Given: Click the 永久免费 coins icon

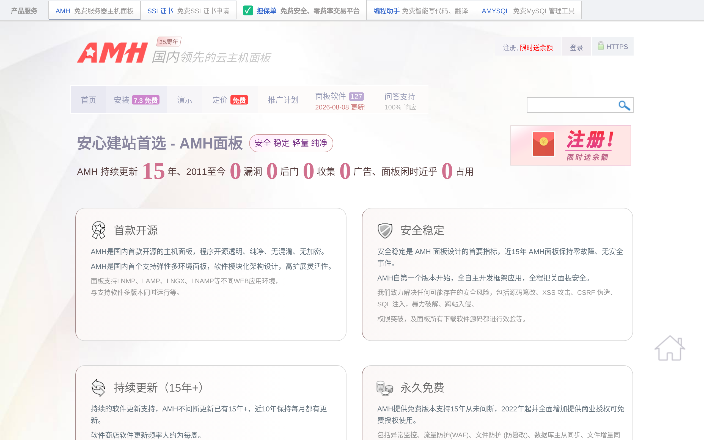Looking at the screenshot, I should point(384,388).
